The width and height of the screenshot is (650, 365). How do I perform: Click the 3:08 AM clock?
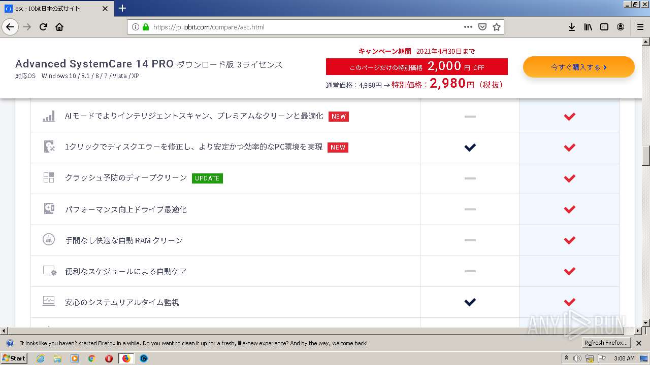pyautogui.click(x=624, y=358)
